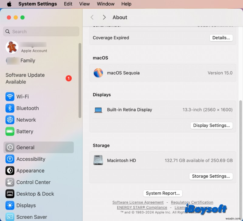Open the Regulatory Certification link

point(192,202)
